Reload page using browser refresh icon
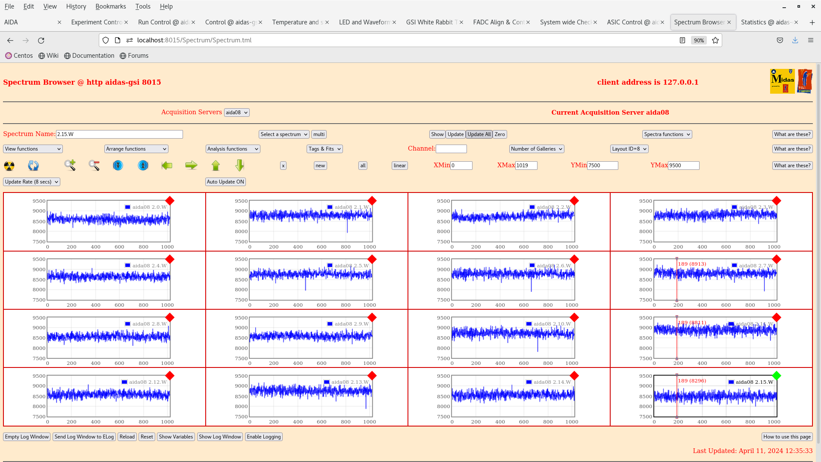The width and height of the screenshot is (821, 462). 41,40
